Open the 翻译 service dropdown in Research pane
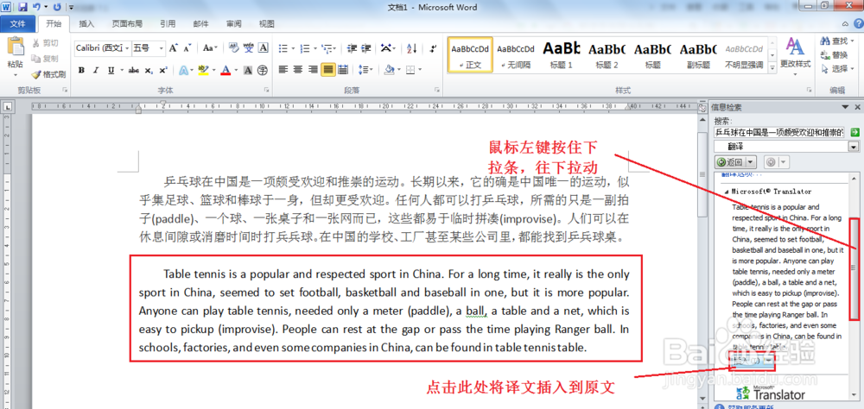The height and width of the screenshot is (409, 864). pos(854,147)
